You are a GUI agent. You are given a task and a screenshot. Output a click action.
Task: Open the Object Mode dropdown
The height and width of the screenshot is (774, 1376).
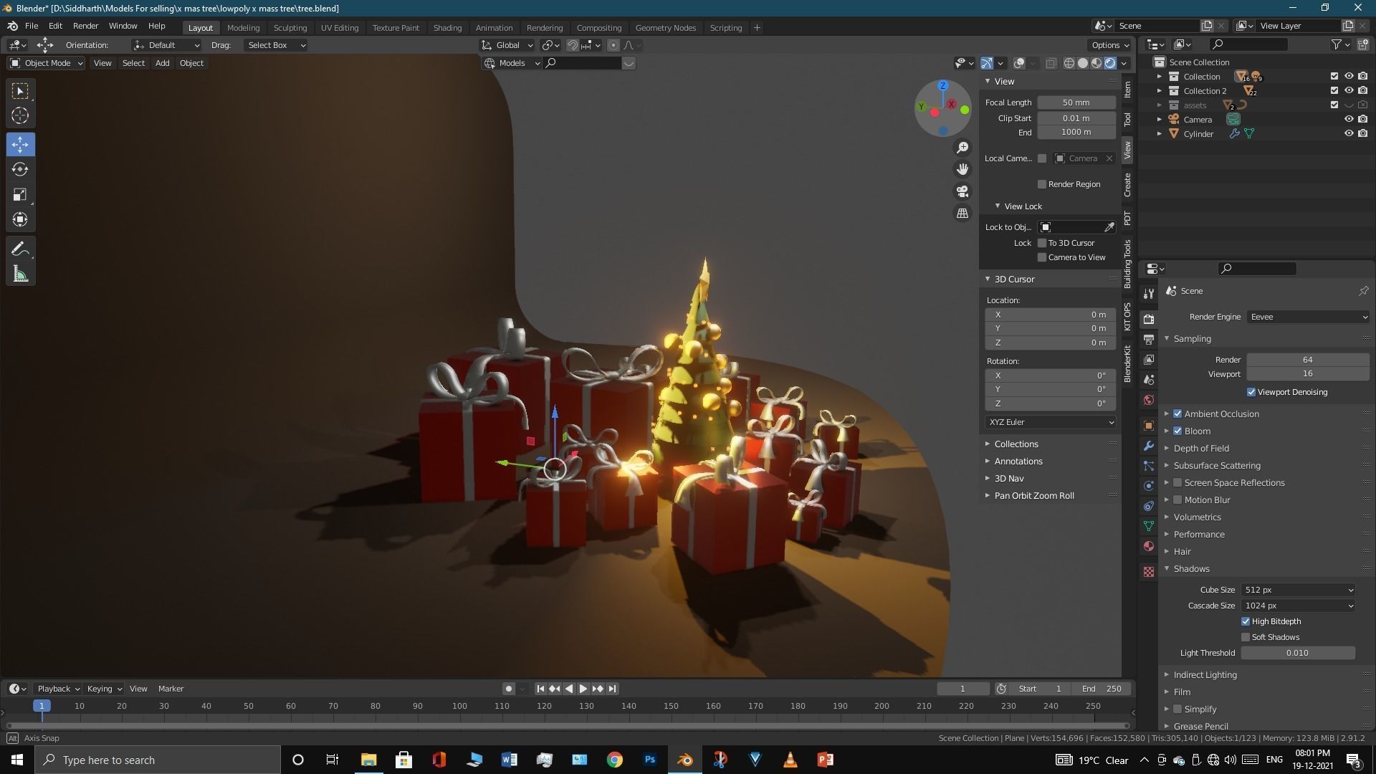pos(46,63)
